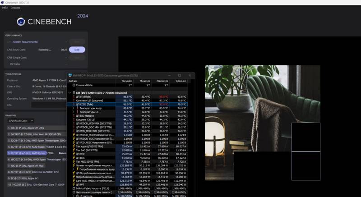Open the Справка menu

(15, 8)
